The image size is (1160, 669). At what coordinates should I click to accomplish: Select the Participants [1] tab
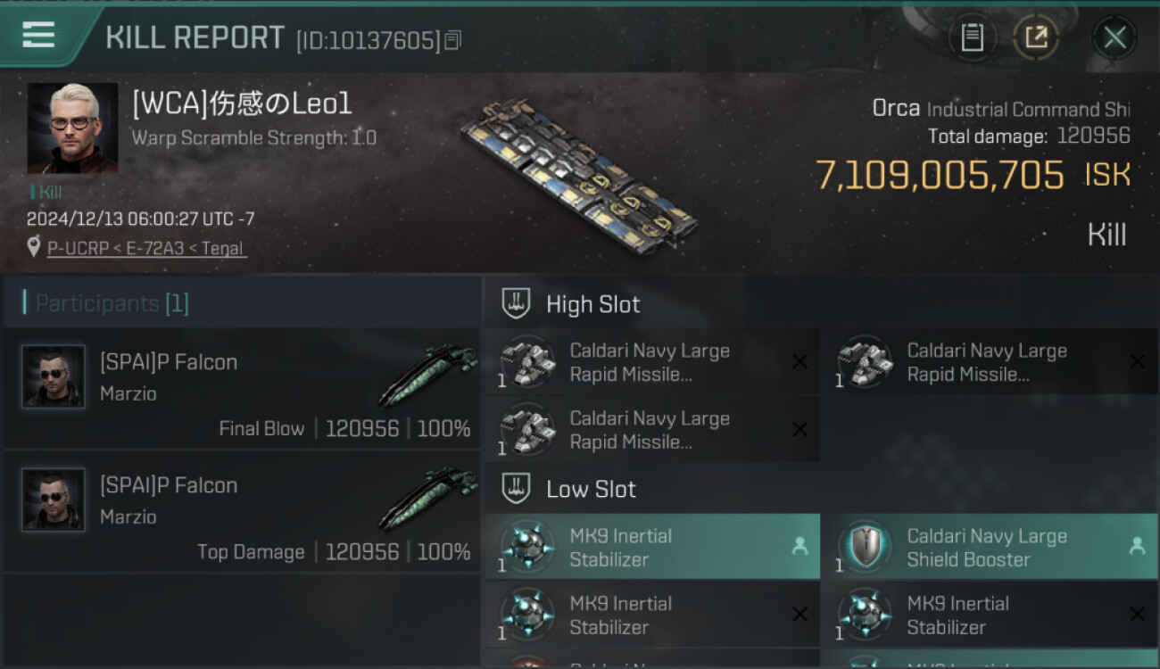click(112, 303)
